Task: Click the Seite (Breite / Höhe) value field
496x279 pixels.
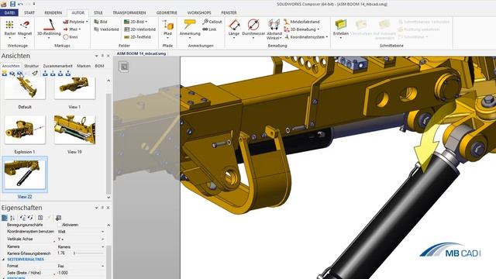Action: pos(81,273)
